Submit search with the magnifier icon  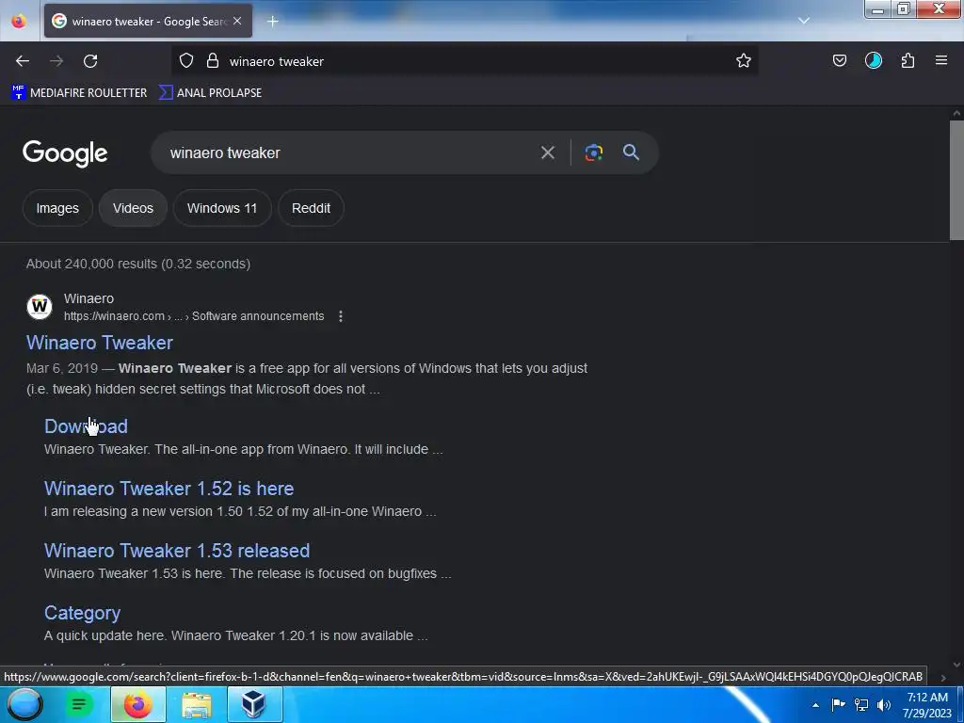(631, 153)
